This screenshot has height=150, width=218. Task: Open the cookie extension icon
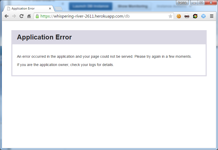(x=179, y=16)
